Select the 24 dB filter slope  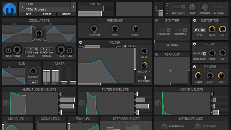129,46
